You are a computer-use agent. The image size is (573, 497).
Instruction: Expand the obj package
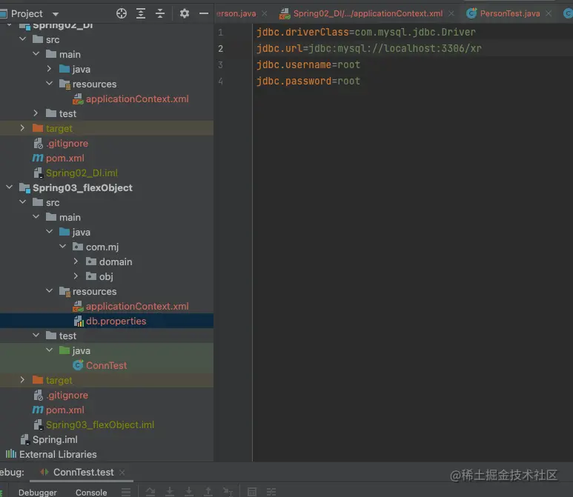76,276
